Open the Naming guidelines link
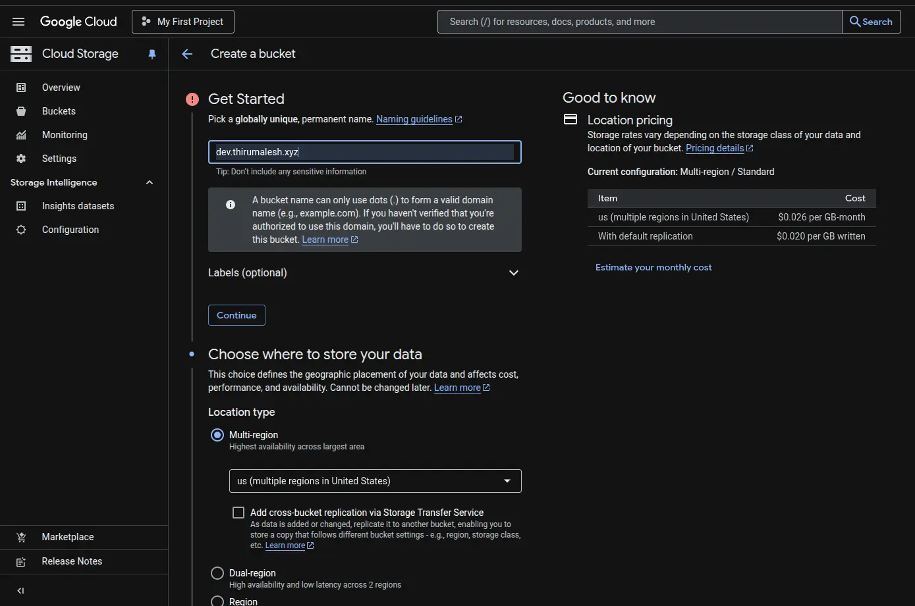Viewport: 915px width, 606px height. [414, 119]
